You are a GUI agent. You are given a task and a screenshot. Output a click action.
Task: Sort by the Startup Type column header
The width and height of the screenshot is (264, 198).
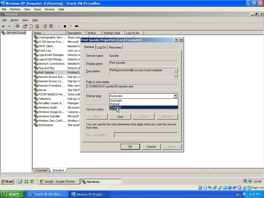pos(113,33)
